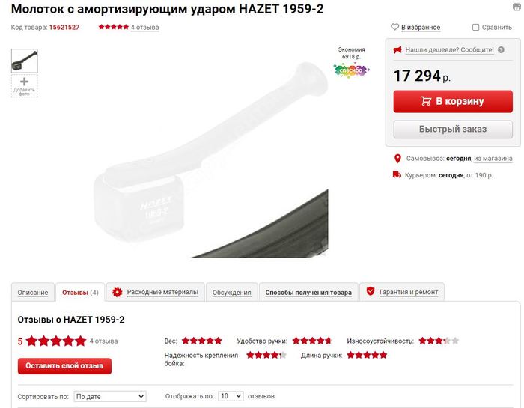
Task: Open the 4 отзыва link near the title
Action: click(x=144, y=28)
